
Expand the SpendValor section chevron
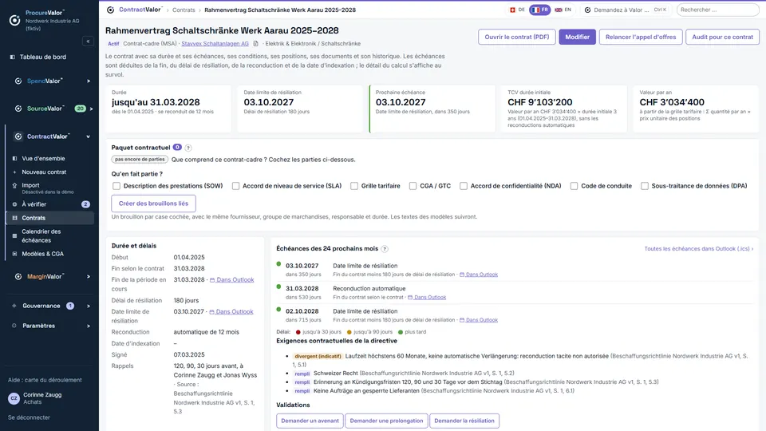(89, 81)
